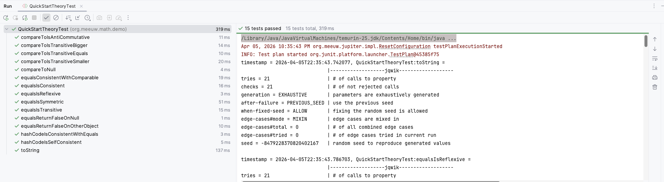Clear console with trash icon
This screenshot has height=182, width=664.
click(655, 87)
